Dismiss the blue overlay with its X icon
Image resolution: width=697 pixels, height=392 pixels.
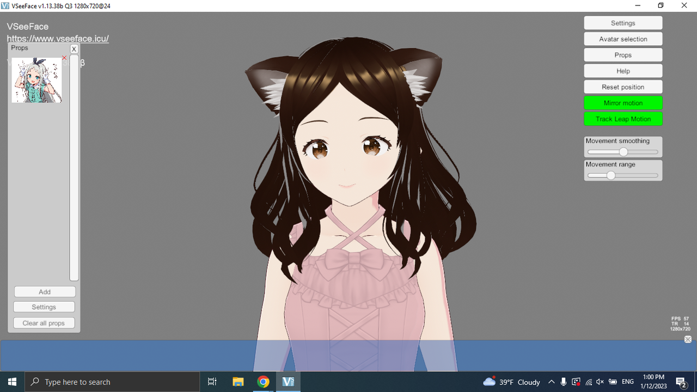pos(688,339)
